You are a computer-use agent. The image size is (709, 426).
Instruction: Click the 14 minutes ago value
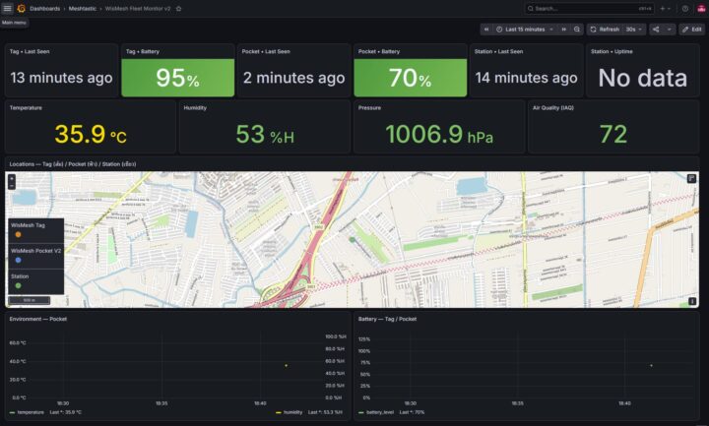pyautogui.click(x=526, y=78)
